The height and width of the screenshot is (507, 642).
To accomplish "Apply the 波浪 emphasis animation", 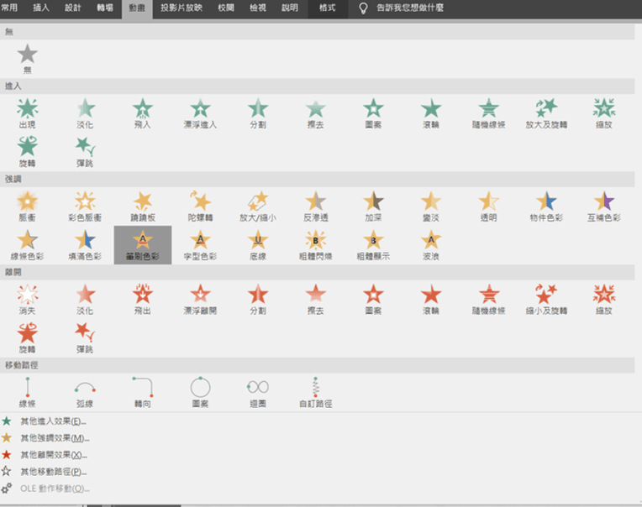I will [x=431, y=245].
